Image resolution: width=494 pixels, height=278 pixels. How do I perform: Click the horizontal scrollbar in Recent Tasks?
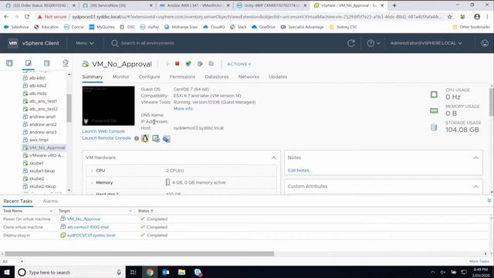pyautogui.click(x=139, y=254)
